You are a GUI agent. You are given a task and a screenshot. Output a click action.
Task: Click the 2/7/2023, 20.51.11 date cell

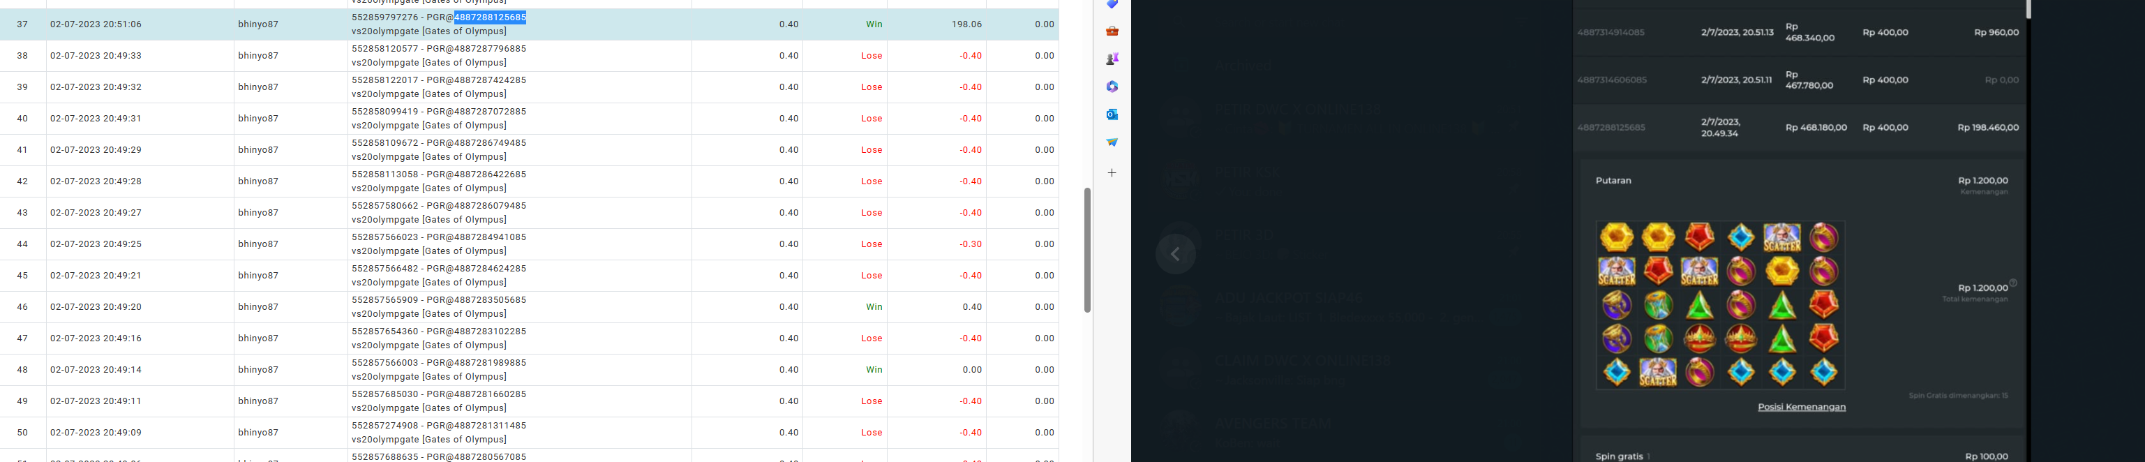[1737, 80]
